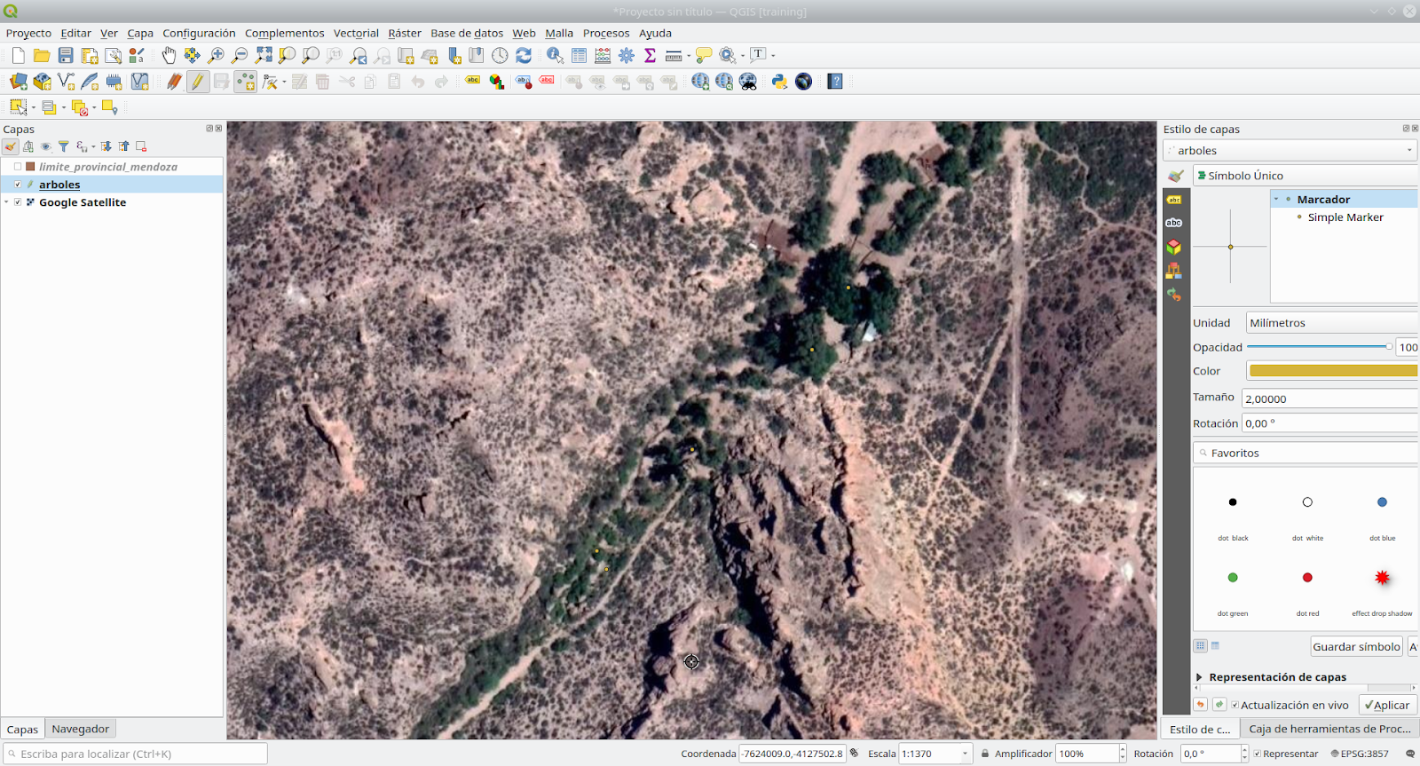Screen dimensions: 1420x766
Task: Open the Escala dropdown arrow
Action: click(x=966, y=754)
